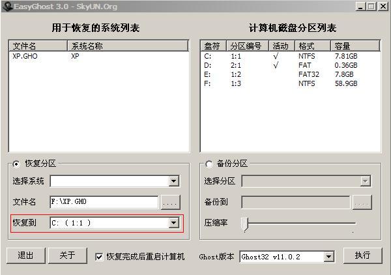The width and height of the screenshot is (391, 275).
Task: Click the 关于 button
Action: pos(68,255)
